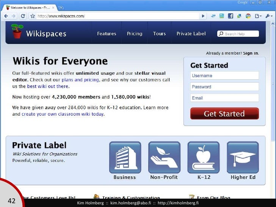
Task: Click the SEO extension icon
Action: click(248, 16)
